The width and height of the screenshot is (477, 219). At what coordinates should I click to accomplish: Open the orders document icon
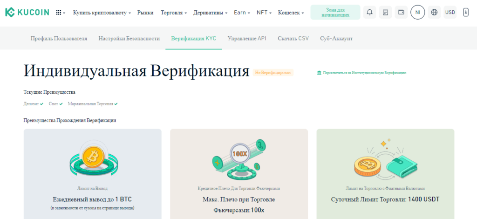coord(385,13)
